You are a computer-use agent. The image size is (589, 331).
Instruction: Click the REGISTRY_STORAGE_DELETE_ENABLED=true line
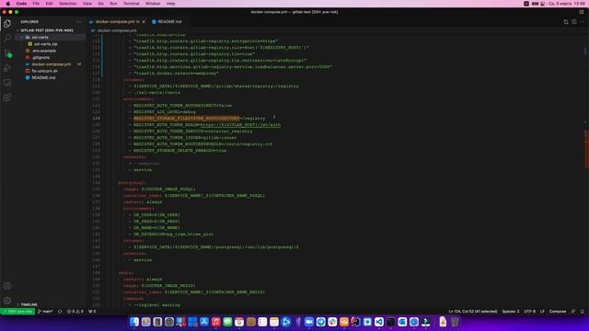(180, 151)
